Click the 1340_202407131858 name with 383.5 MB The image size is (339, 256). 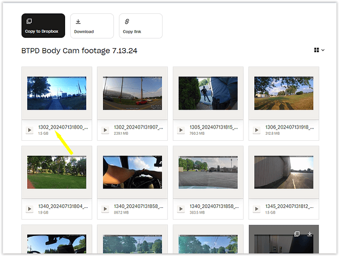click(x=214, y=206)
